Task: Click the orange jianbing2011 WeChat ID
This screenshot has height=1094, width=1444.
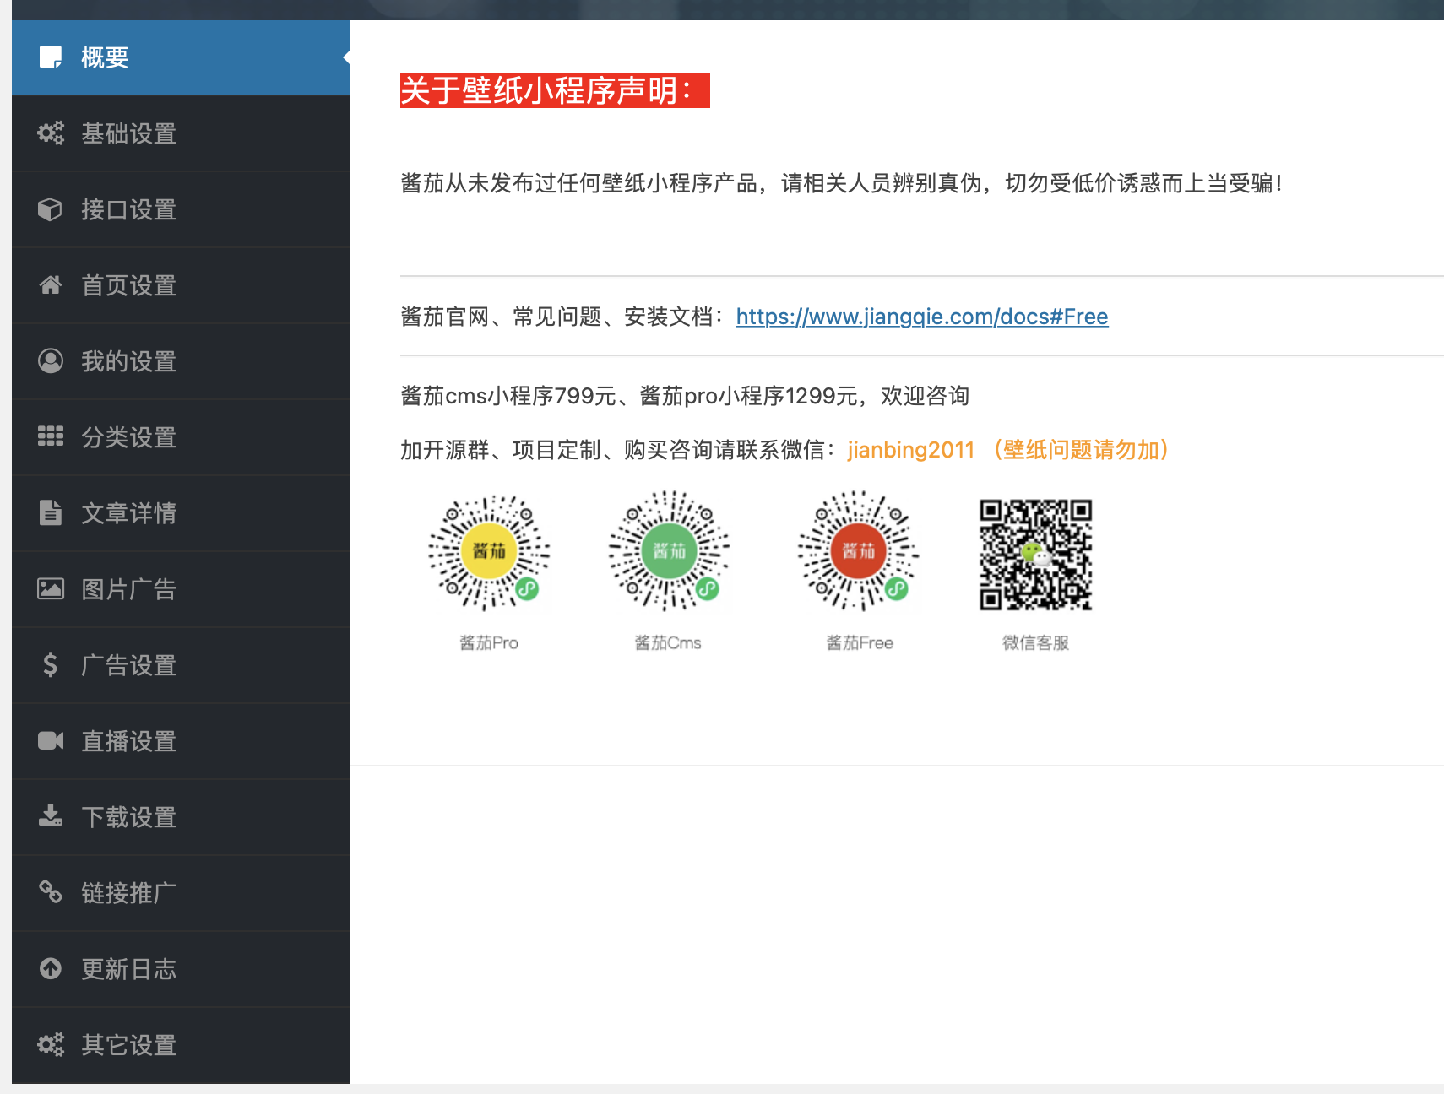Action: coord(911,450)
